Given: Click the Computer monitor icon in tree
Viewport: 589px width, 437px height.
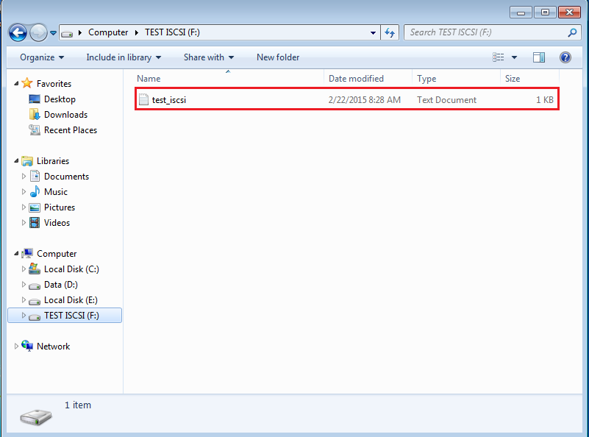Looking at the screenshot, I should click(x=27, y=253).
